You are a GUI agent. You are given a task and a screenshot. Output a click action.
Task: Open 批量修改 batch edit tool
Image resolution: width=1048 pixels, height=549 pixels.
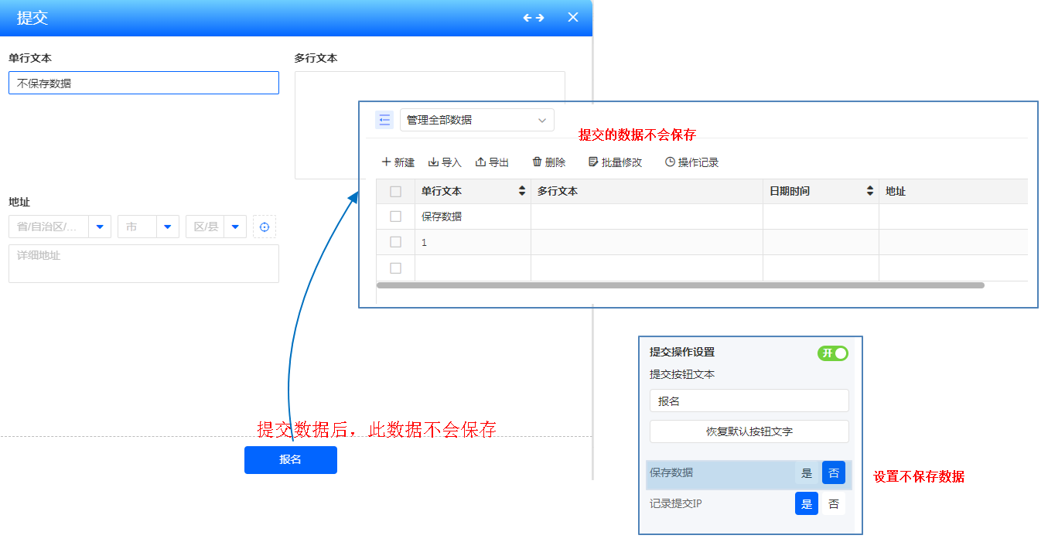click(x=615, y=162)
